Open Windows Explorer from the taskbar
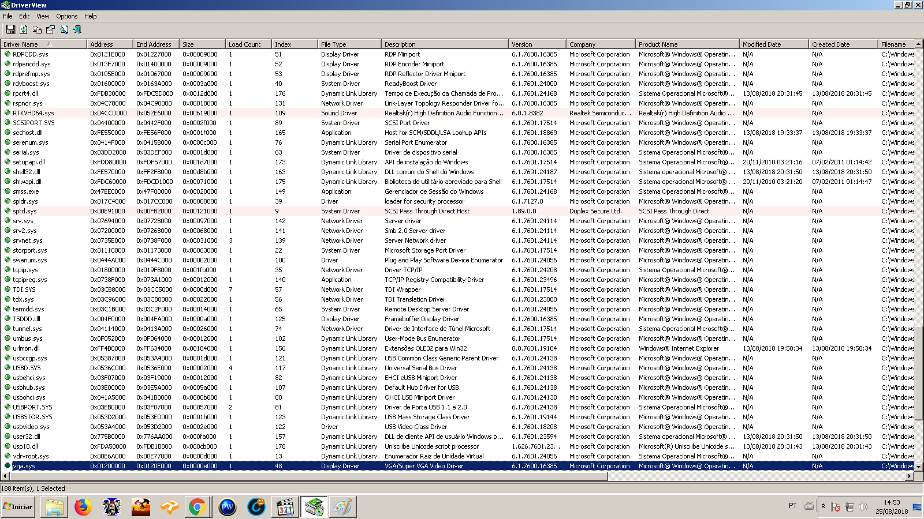 point(54,507)
